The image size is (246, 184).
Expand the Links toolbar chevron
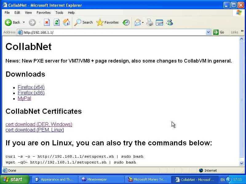click(242, 31)
